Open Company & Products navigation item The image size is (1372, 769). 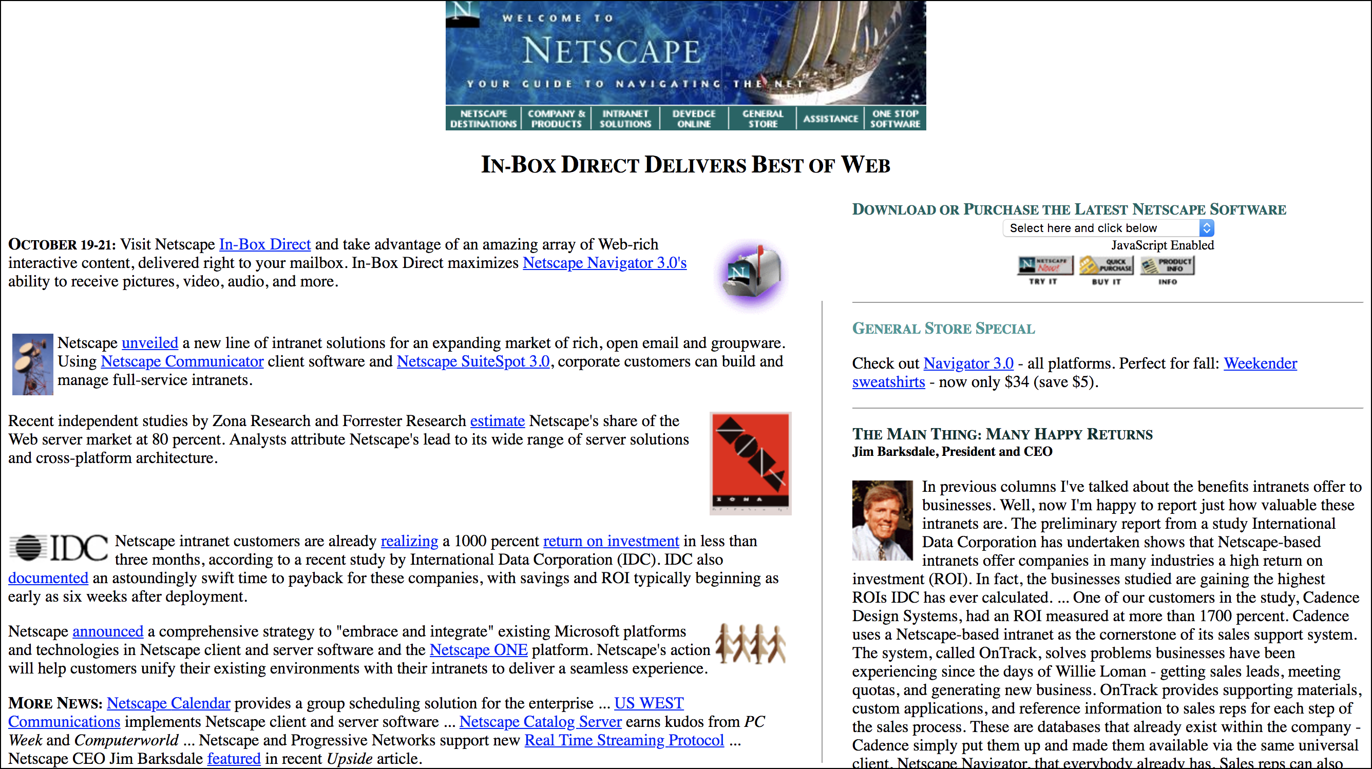click(x=556, y=118)
